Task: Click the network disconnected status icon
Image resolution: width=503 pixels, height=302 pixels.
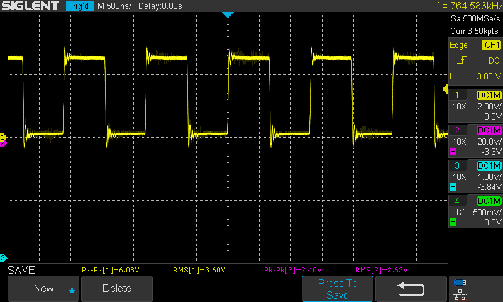Action: click(460, 294)
